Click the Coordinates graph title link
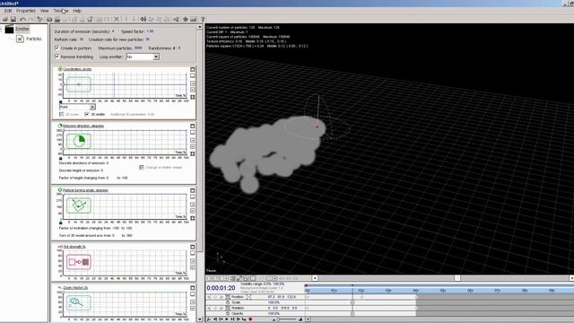The image size is (574, 323). (x=77, y=69)
